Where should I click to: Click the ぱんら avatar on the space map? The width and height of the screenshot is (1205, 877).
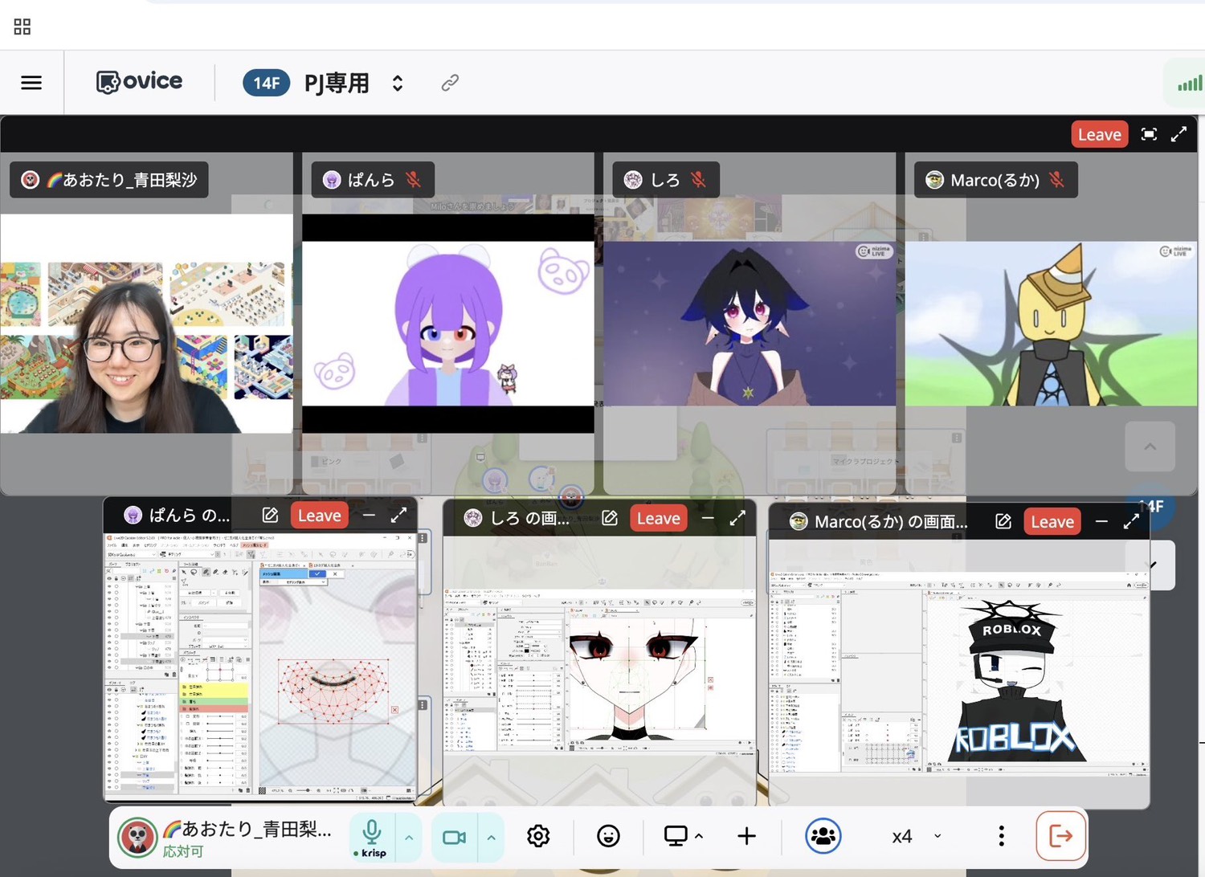pos(495,481)
